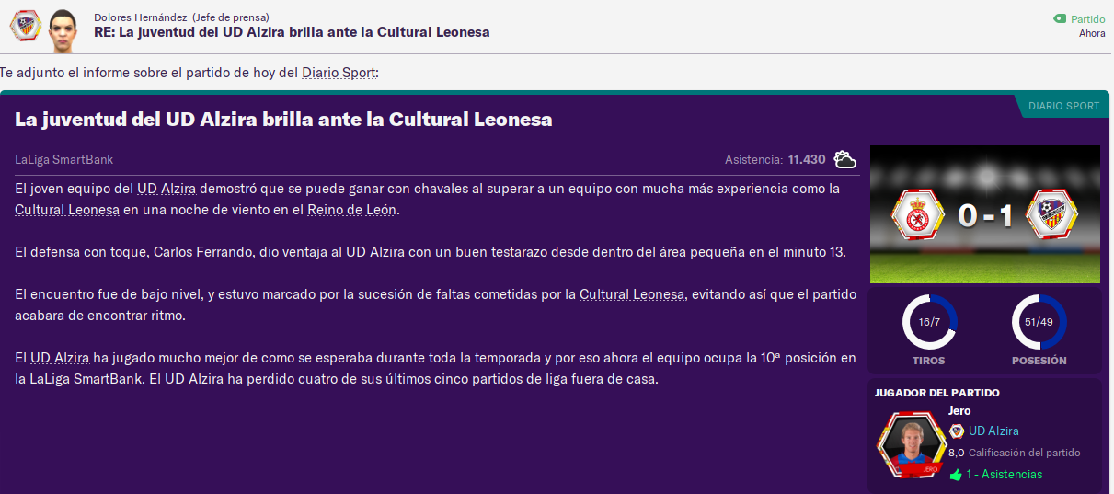Click the Jero player name

point(959,410)
